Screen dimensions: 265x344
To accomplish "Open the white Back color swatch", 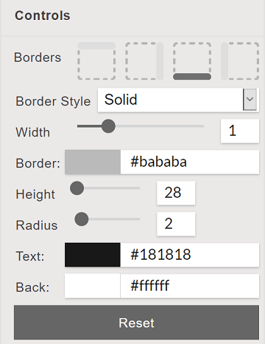I will (93, 286).
